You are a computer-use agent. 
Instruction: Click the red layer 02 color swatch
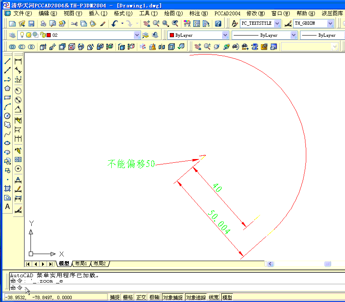(x=49, y=35)
